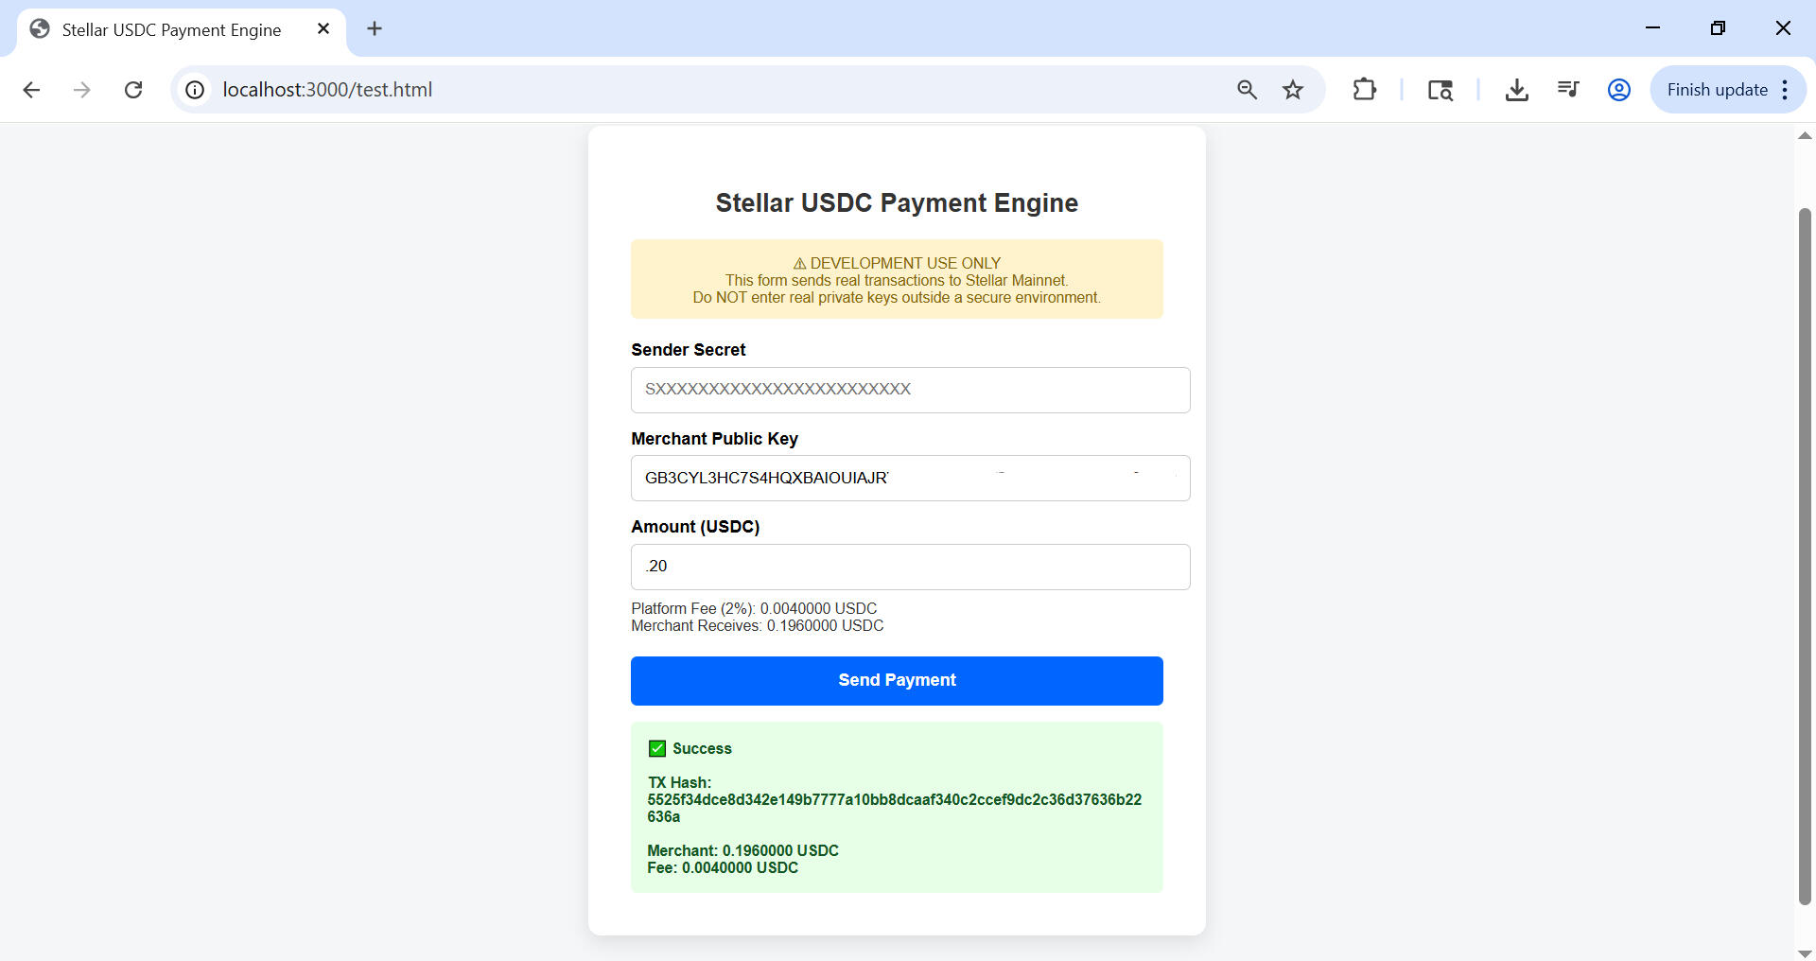
Task: Select the Stellar USDC Payment Engine tab
Action: pyautogui.click(x=171, y=30)
